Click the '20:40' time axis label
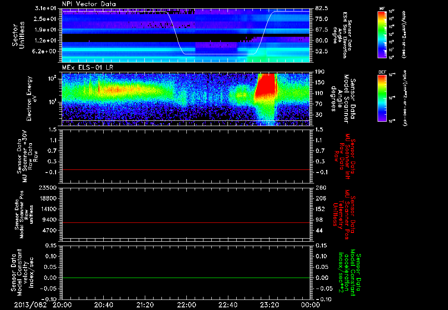 click(x=104, y=305)
